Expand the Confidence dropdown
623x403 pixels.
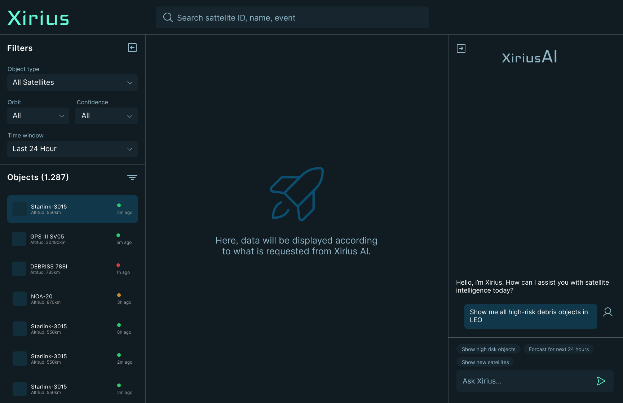(x=106, y=116)
